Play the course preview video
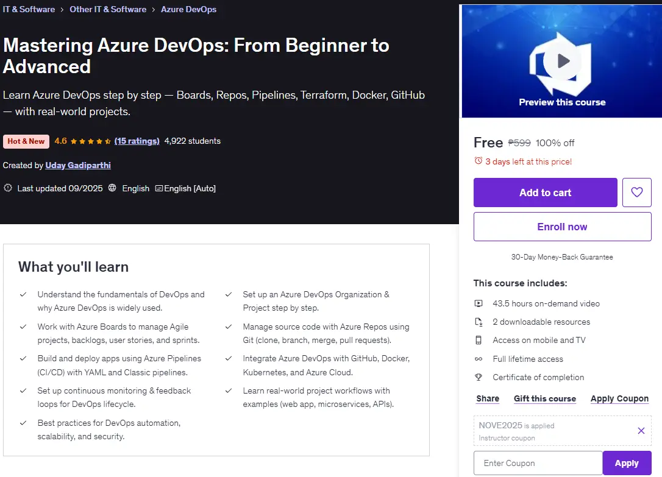The height and width of the screenshot is (477, 662). coord(562,61)
